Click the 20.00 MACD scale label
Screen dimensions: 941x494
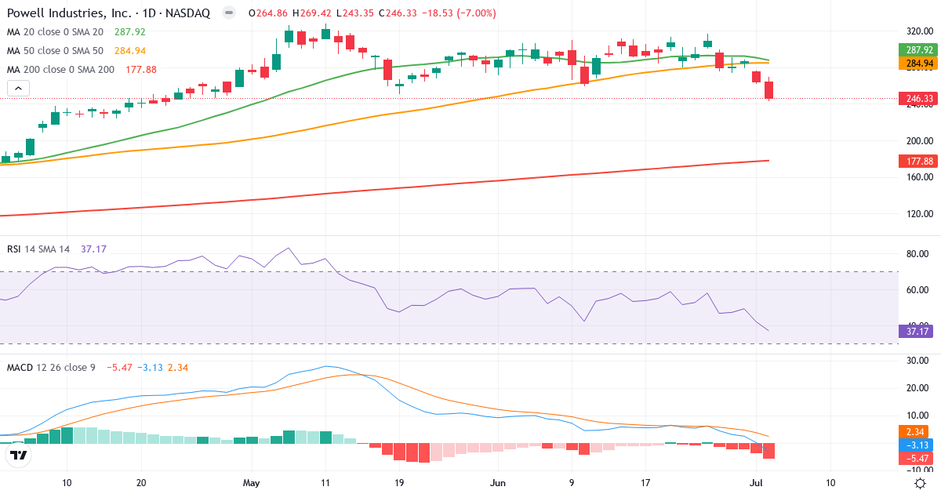click(918, 387)
